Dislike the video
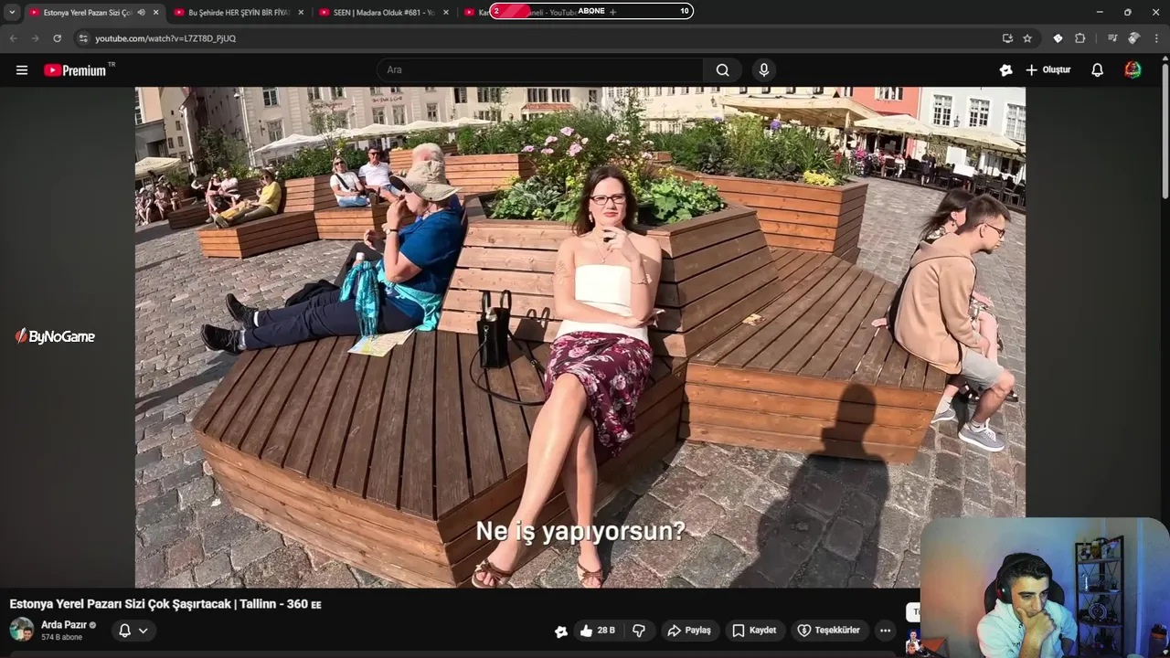Screen dimensions: 1170x658 (639, 631)
